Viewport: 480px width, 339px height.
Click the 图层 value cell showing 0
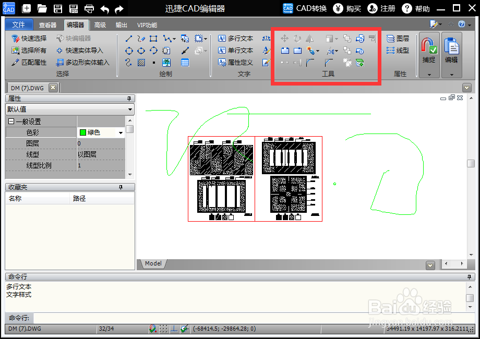coord(101,143)
